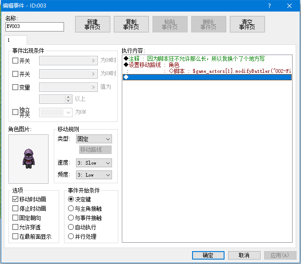Select the 注释 comment line in command list
Viewport: 301px width, 264px height.
tap(207, 59)
